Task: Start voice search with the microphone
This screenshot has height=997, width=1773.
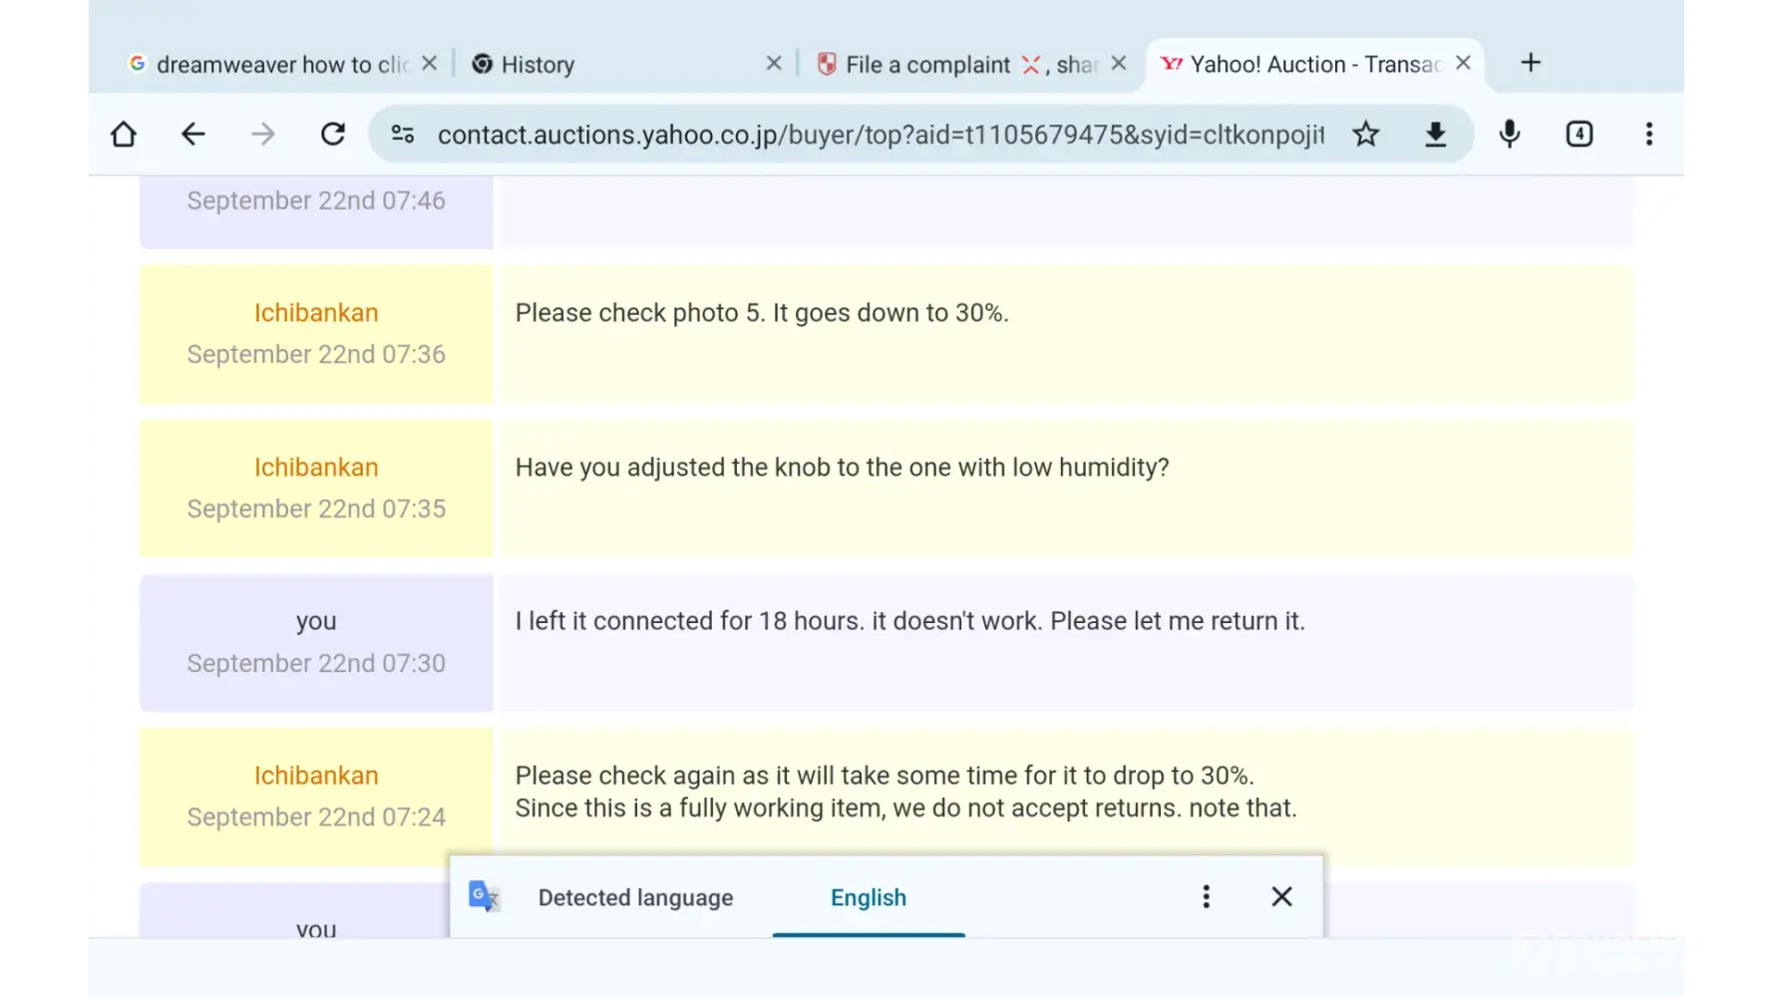Action: 1510,135
